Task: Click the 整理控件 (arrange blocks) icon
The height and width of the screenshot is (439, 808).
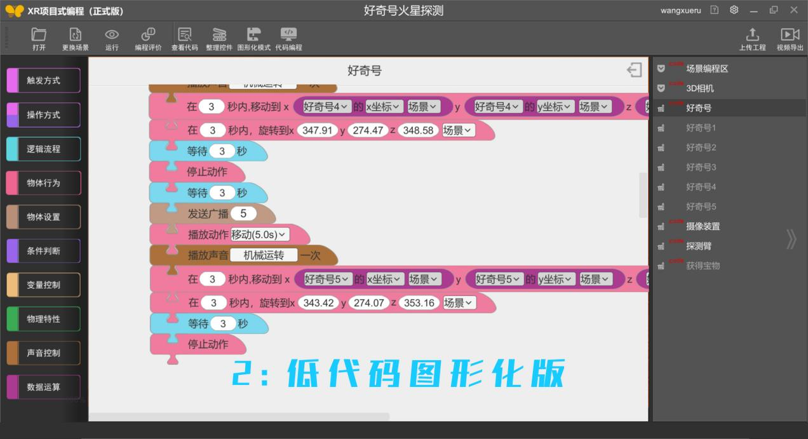Action: pyautogui.click(x=220, y=37)
